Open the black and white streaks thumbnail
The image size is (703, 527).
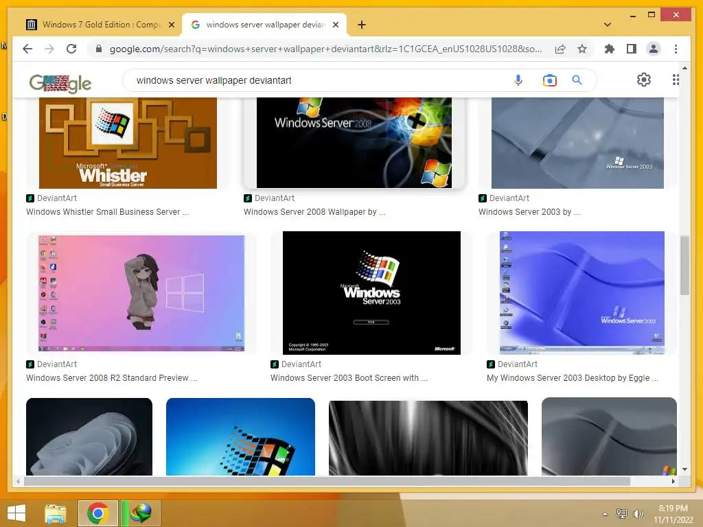click(x=428, y=438)
